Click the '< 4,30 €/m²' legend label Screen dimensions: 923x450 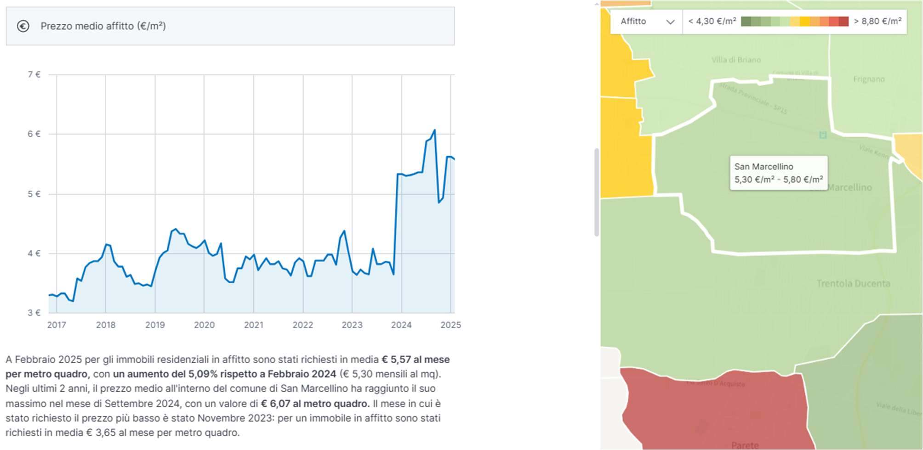coord(712,22)
